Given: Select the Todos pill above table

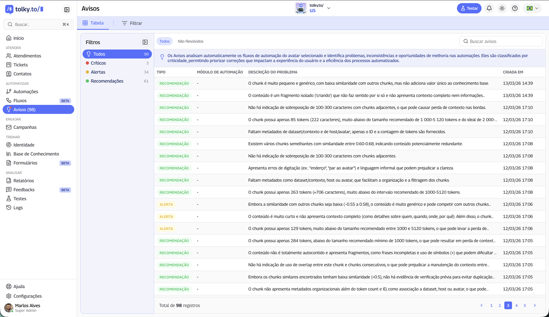Looking at the screenshot, I should click(164, 41).
